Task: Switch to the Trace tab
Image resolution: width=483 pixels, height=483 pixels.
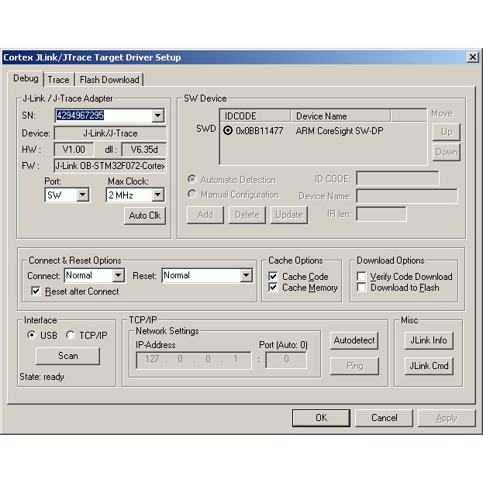Action: pyautogui.click(x=58, y=79)
